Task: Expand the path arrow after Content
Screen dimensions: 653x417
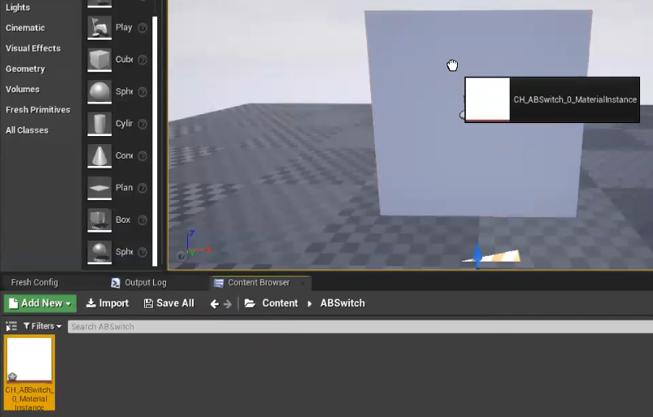Action: [x=309, y=304]
